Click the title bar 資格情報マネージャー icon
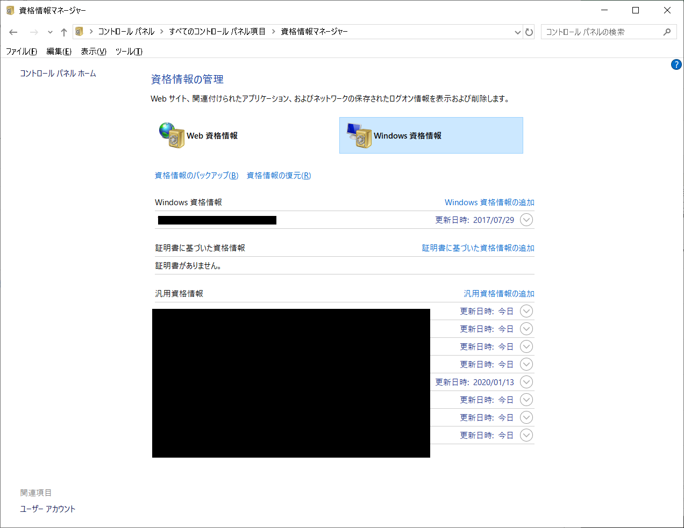Screen dimensions: 684x528 (x=10, y=10)
